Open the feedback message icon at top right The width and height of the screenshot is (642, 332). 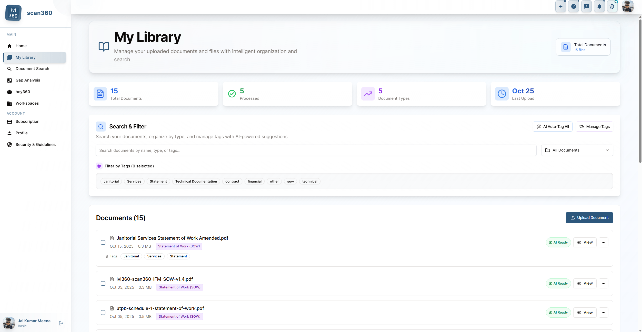[x=586, y=6]
